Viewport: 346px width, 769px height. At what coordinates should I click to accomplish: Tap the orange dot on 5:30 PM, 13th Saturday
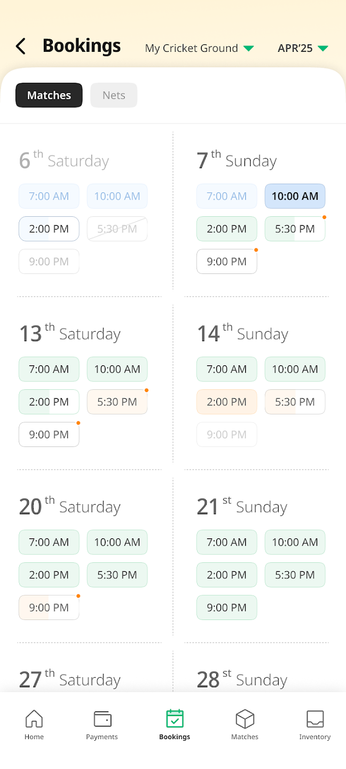(x=147, y=390)
